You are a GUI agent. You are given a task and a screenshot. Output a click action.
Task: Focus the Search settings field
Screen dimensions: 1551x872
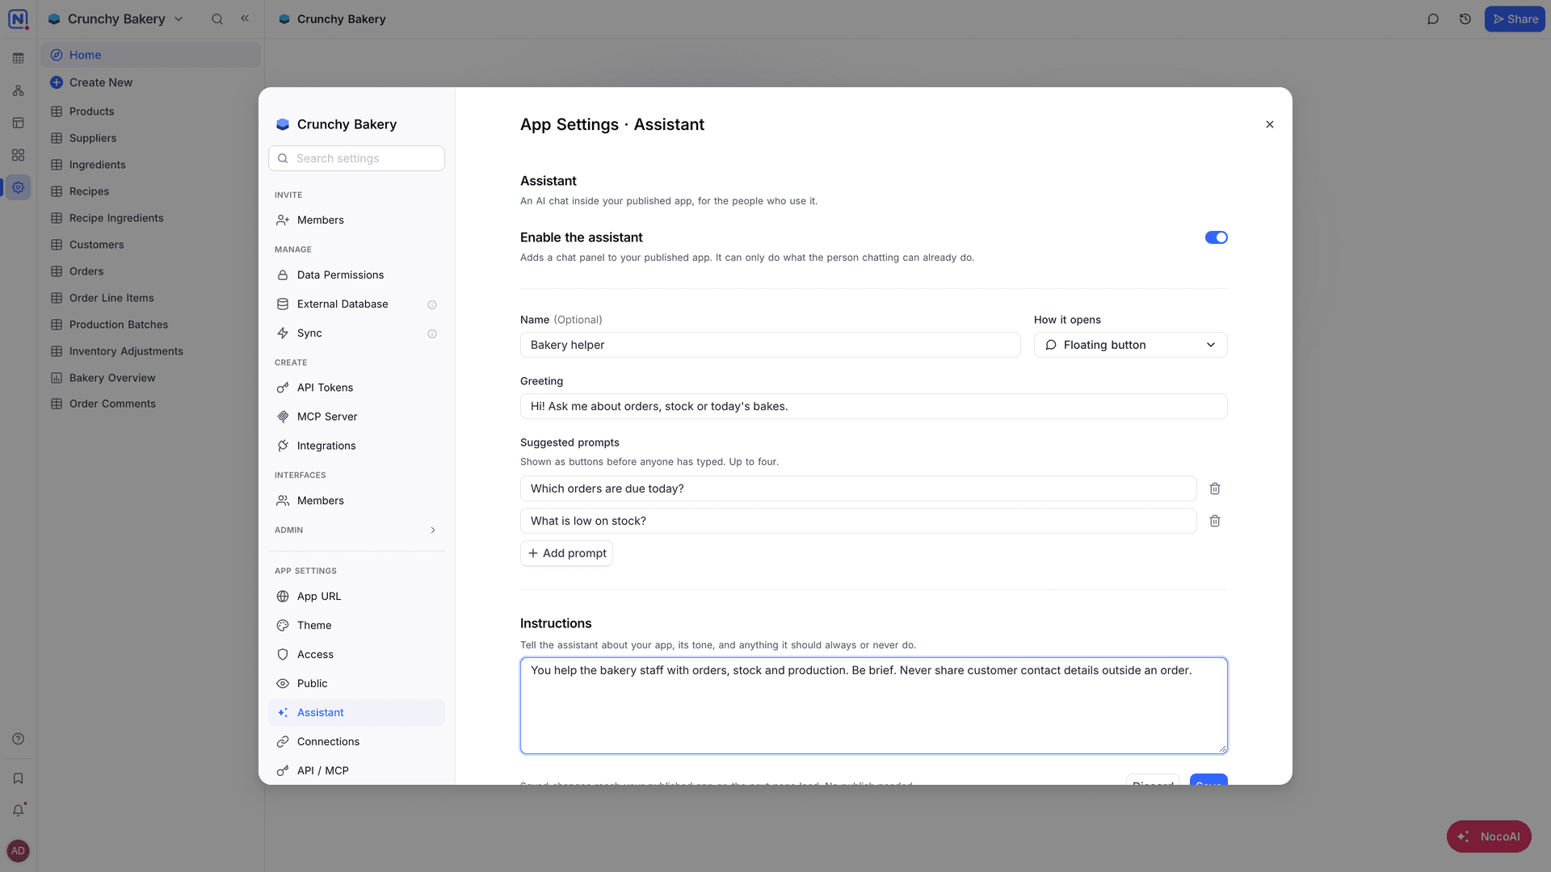coord(356,158)
